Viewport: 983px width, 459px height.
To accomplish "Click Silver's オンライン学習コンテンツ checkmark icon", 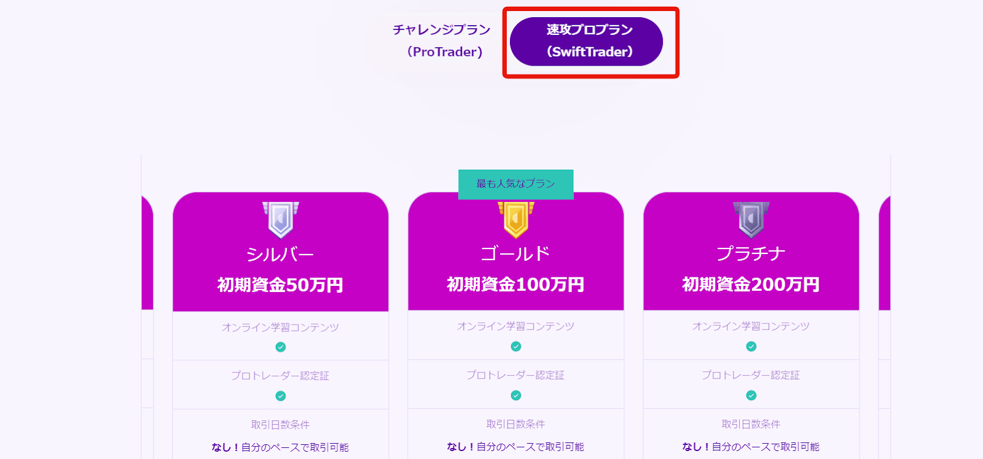I will click(x=281, y=347).
